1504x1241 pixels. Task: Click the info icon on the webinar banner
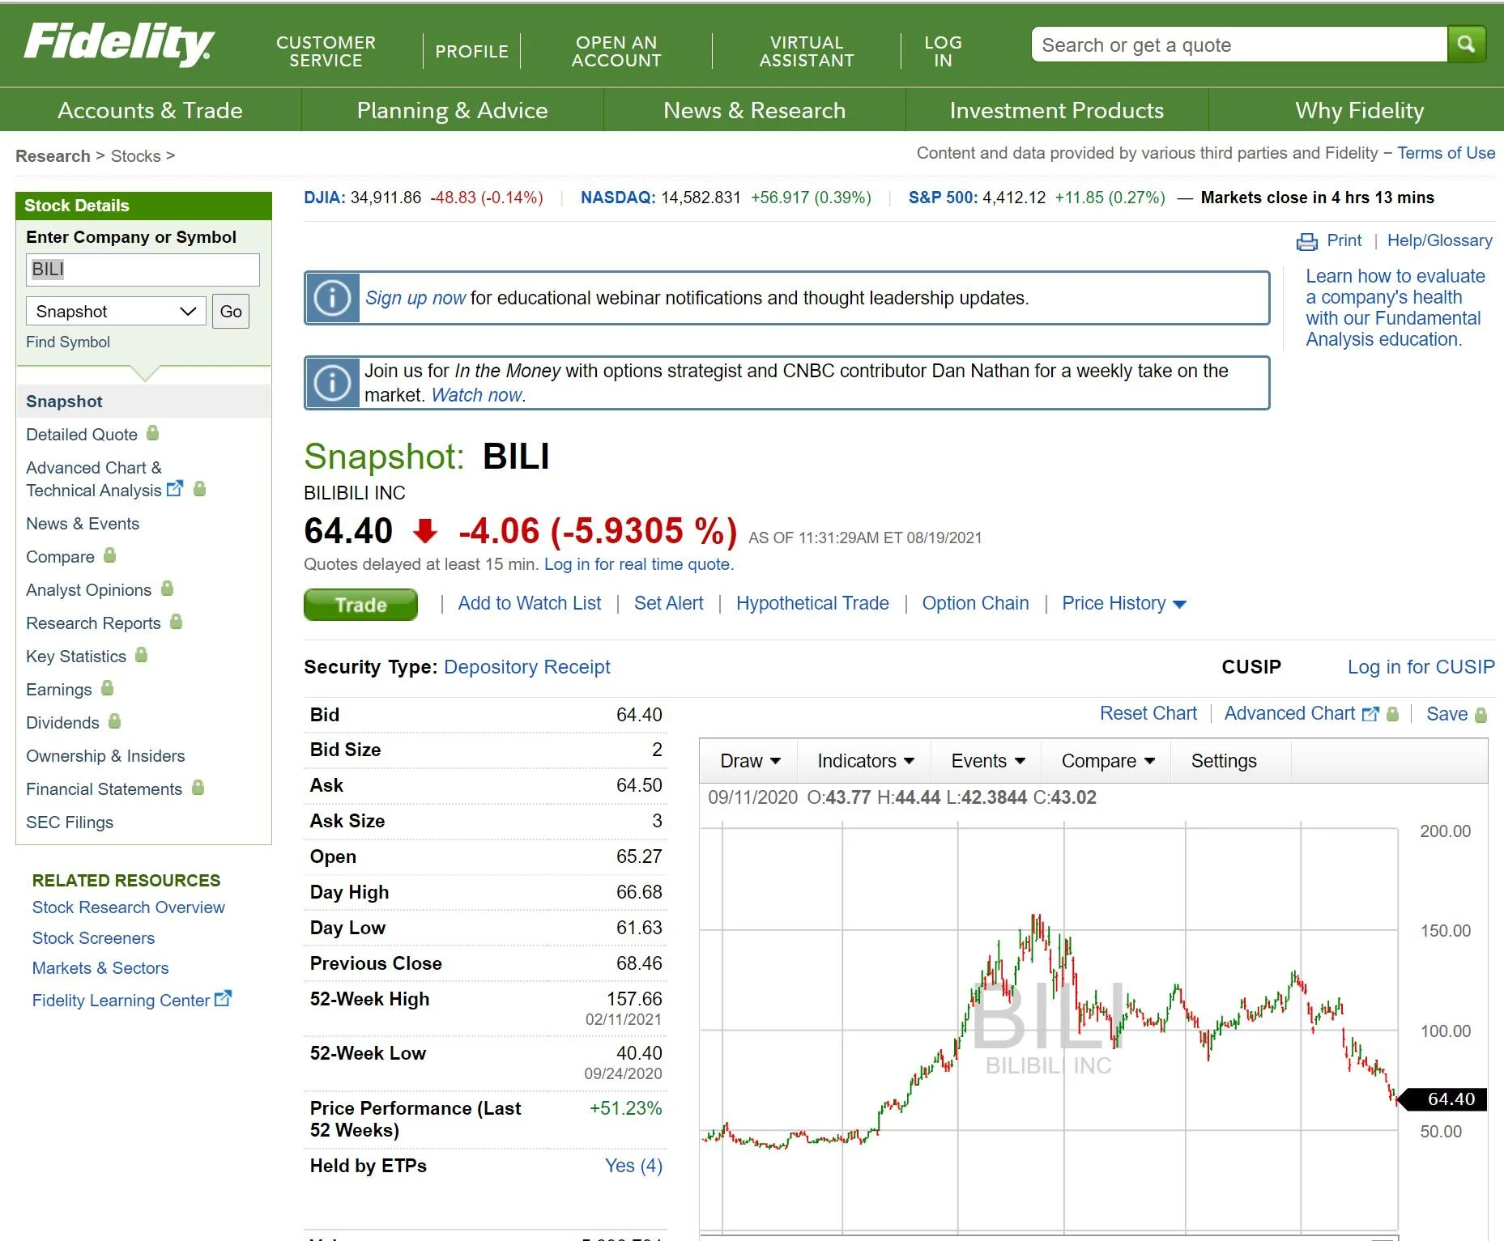tap(332, 298)
